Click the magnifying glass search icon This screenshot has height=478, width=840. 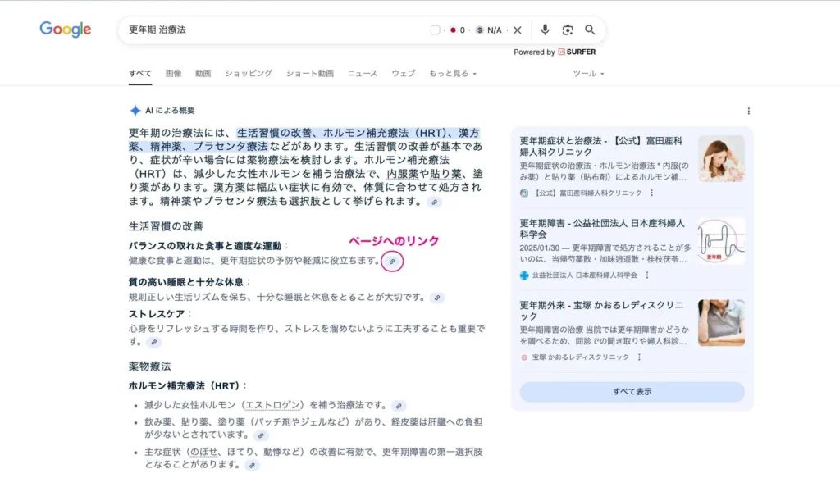coord(590,30)
